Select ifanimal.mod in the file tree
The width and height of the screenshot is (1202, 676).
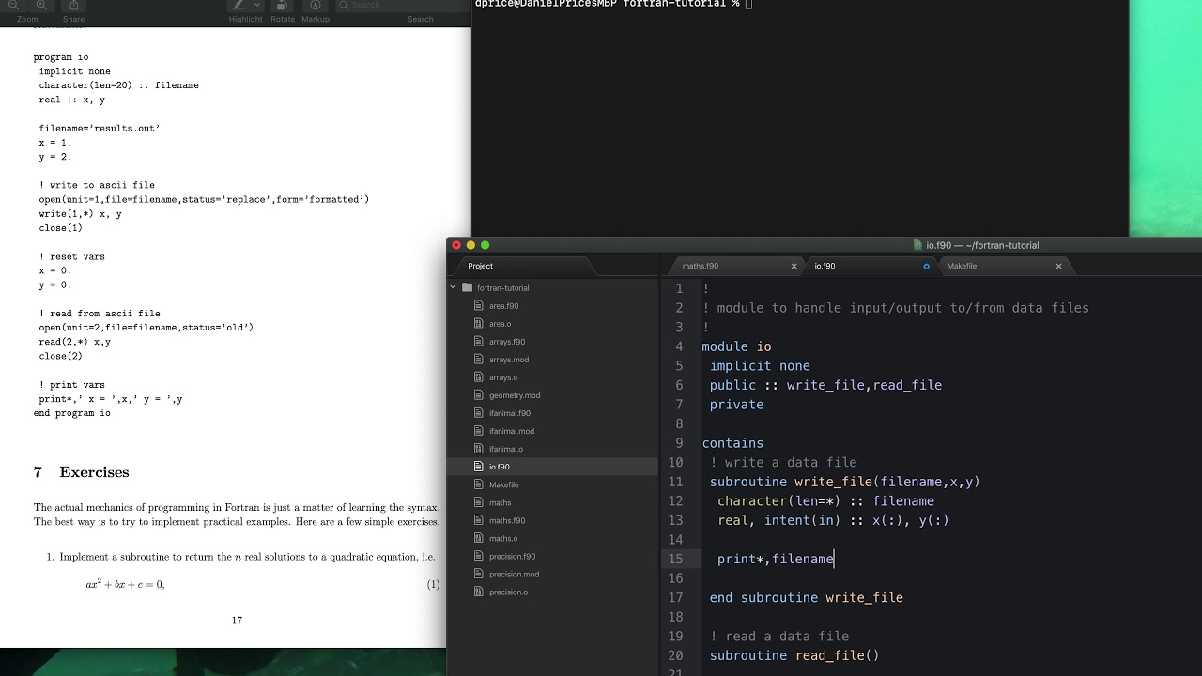512,431
